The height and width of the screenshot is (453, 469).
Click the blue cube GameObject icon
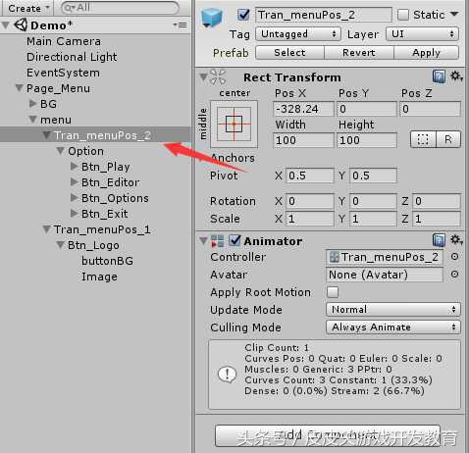212,18
